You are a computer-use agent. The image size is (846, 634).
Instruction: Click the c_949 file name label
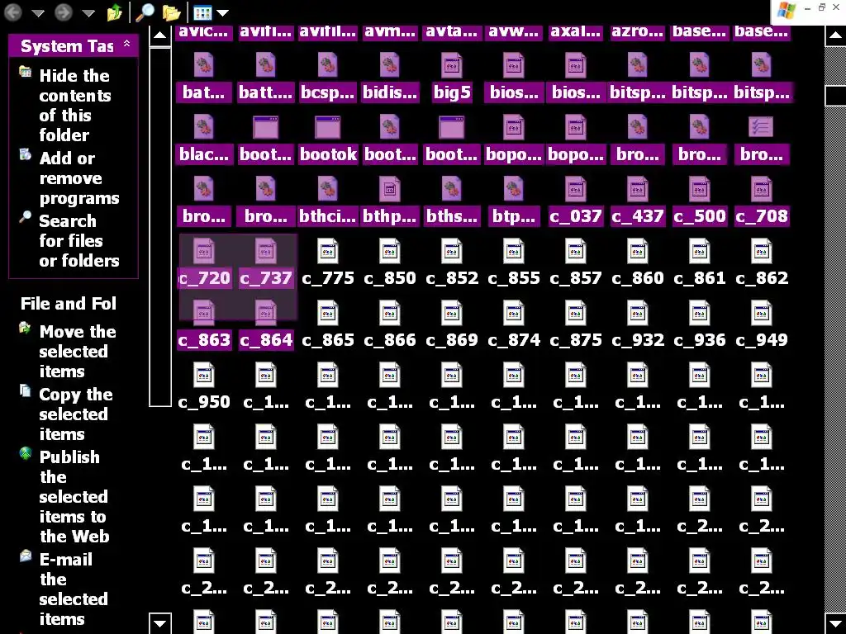762,340
